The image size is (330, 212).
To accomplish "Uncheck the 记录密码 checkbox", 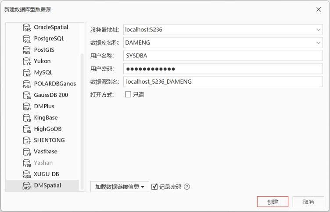I will point(154,187).
